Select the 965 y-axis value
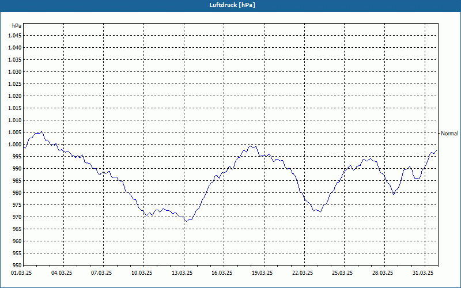The image size is (461, 288). point(17,229)
